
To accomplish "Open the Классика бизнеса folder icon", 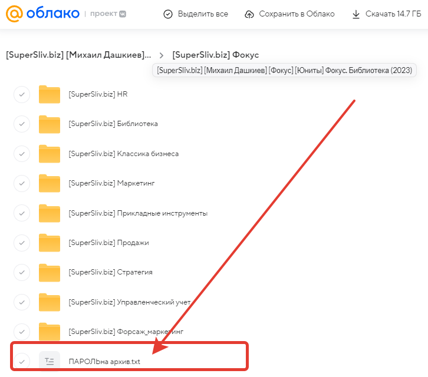I will 50,154.
